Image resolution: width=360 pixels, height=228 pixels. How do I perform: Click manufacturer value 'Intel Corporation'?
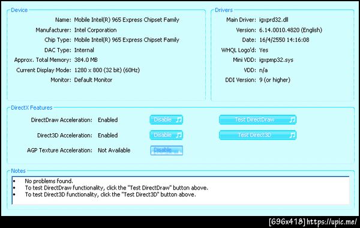95,30
